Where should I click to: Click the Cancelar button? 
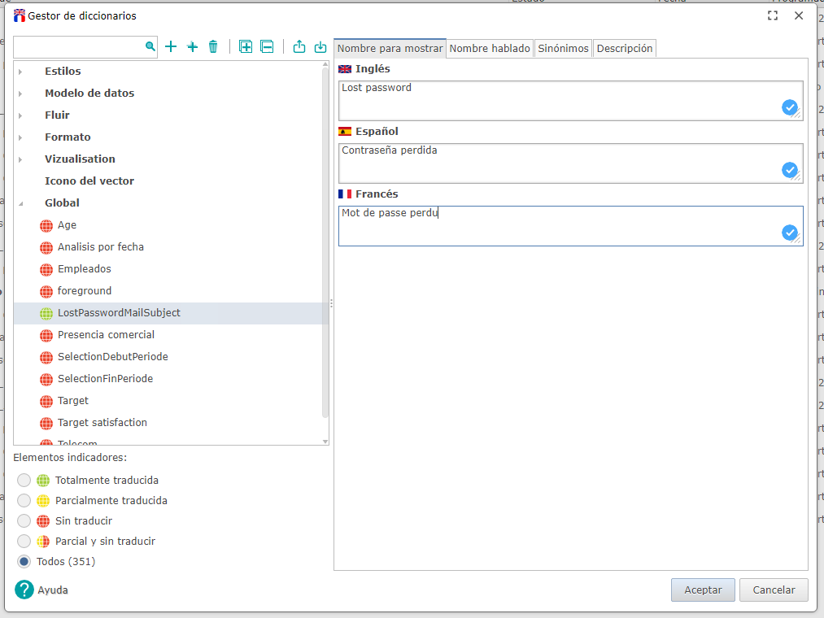[x=773, y=590]
